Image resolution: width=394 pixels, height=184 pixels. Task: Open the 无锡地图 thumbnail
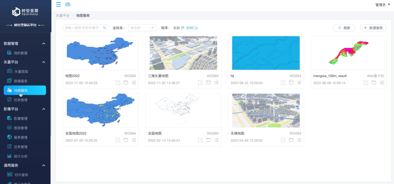click(x=266, y=110)
